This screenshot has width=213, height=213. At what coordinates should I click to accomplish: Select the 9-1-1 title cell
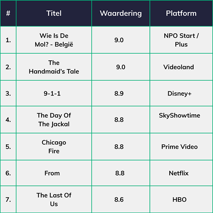point(54,93)
